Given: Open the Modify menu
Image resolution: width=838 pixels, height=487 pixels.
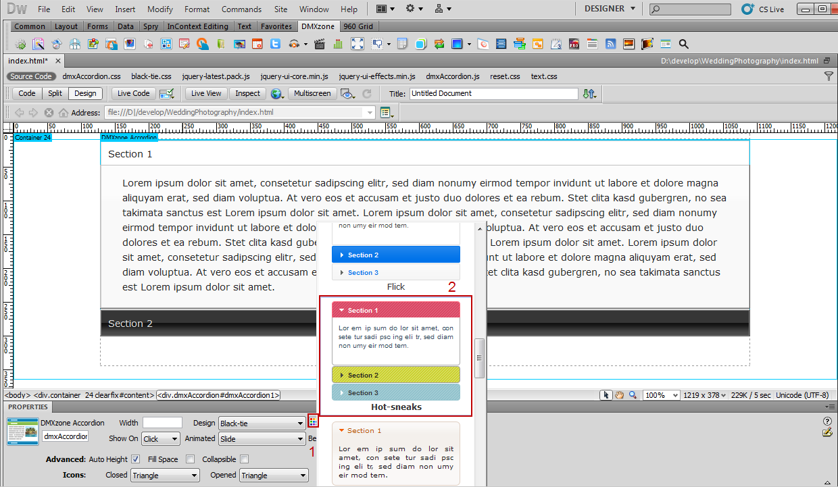Looking at the screenshot, I should pyautogui.click(x=160, y=9).
